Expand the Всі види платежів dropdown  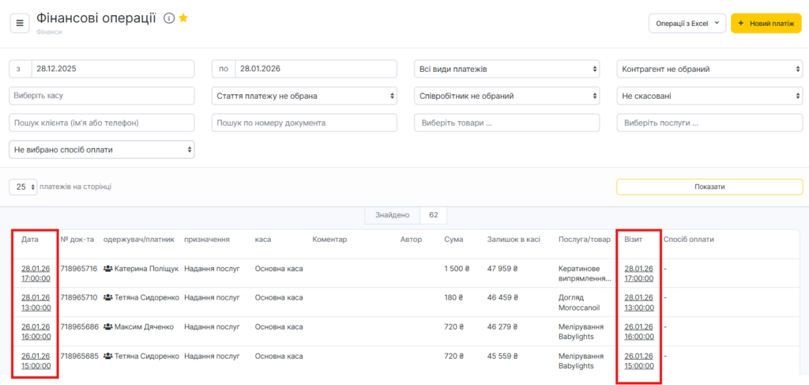pos(506,70)
